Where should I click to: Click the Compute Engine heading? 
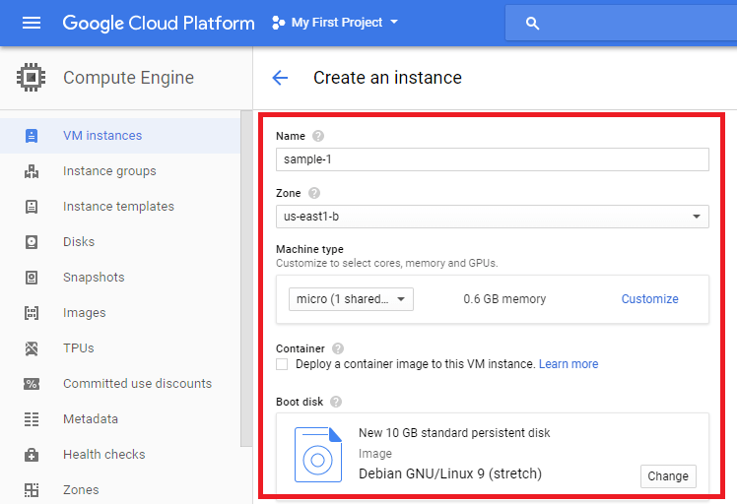click(x=128, y=78)
